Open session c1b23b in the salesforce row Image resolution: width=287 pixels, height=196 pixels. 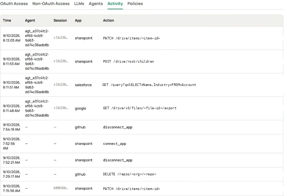pos(61,84)
